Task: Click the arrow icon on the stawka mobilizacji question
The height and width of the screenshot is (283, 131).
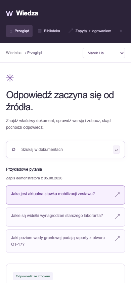Action: pos(117,195)
